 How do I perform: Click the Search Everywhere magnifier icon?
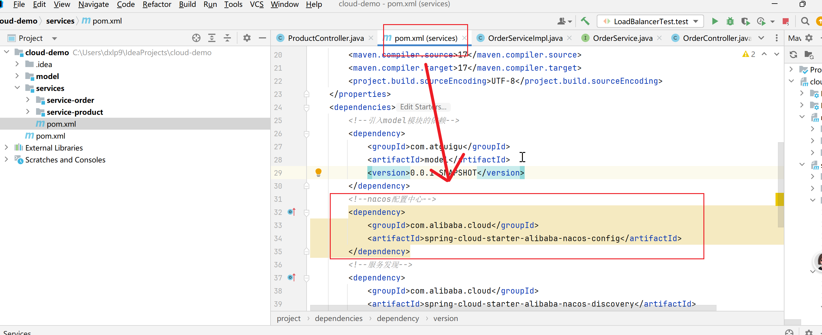805,21
